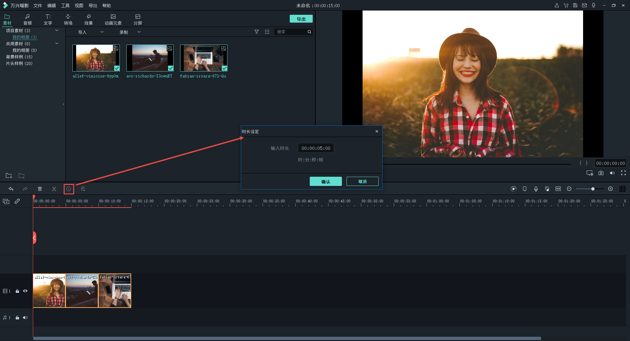Switch media library to grid view icon
Viewport: 630px width, 341px height.
tap(267, 32)
